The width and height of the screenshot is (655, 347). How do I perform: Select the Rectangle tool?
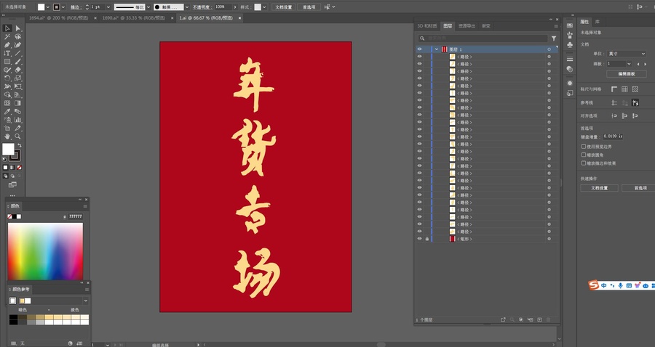pyautogui.click(x=7, y=62)
